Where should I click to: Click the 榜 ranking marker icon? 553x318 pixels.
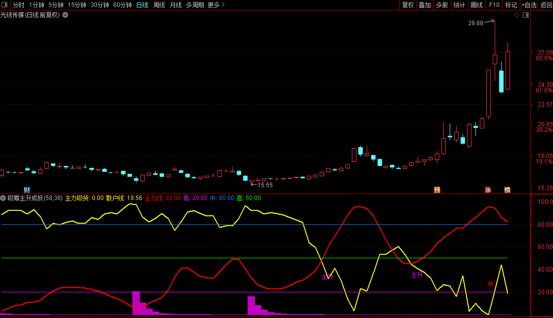[507, 190]
